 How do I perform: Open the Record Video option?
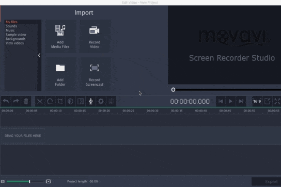click(x=95, y=36)
